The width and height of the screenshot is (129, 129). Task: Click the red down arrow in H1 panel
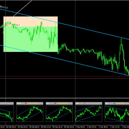(55, 104)
